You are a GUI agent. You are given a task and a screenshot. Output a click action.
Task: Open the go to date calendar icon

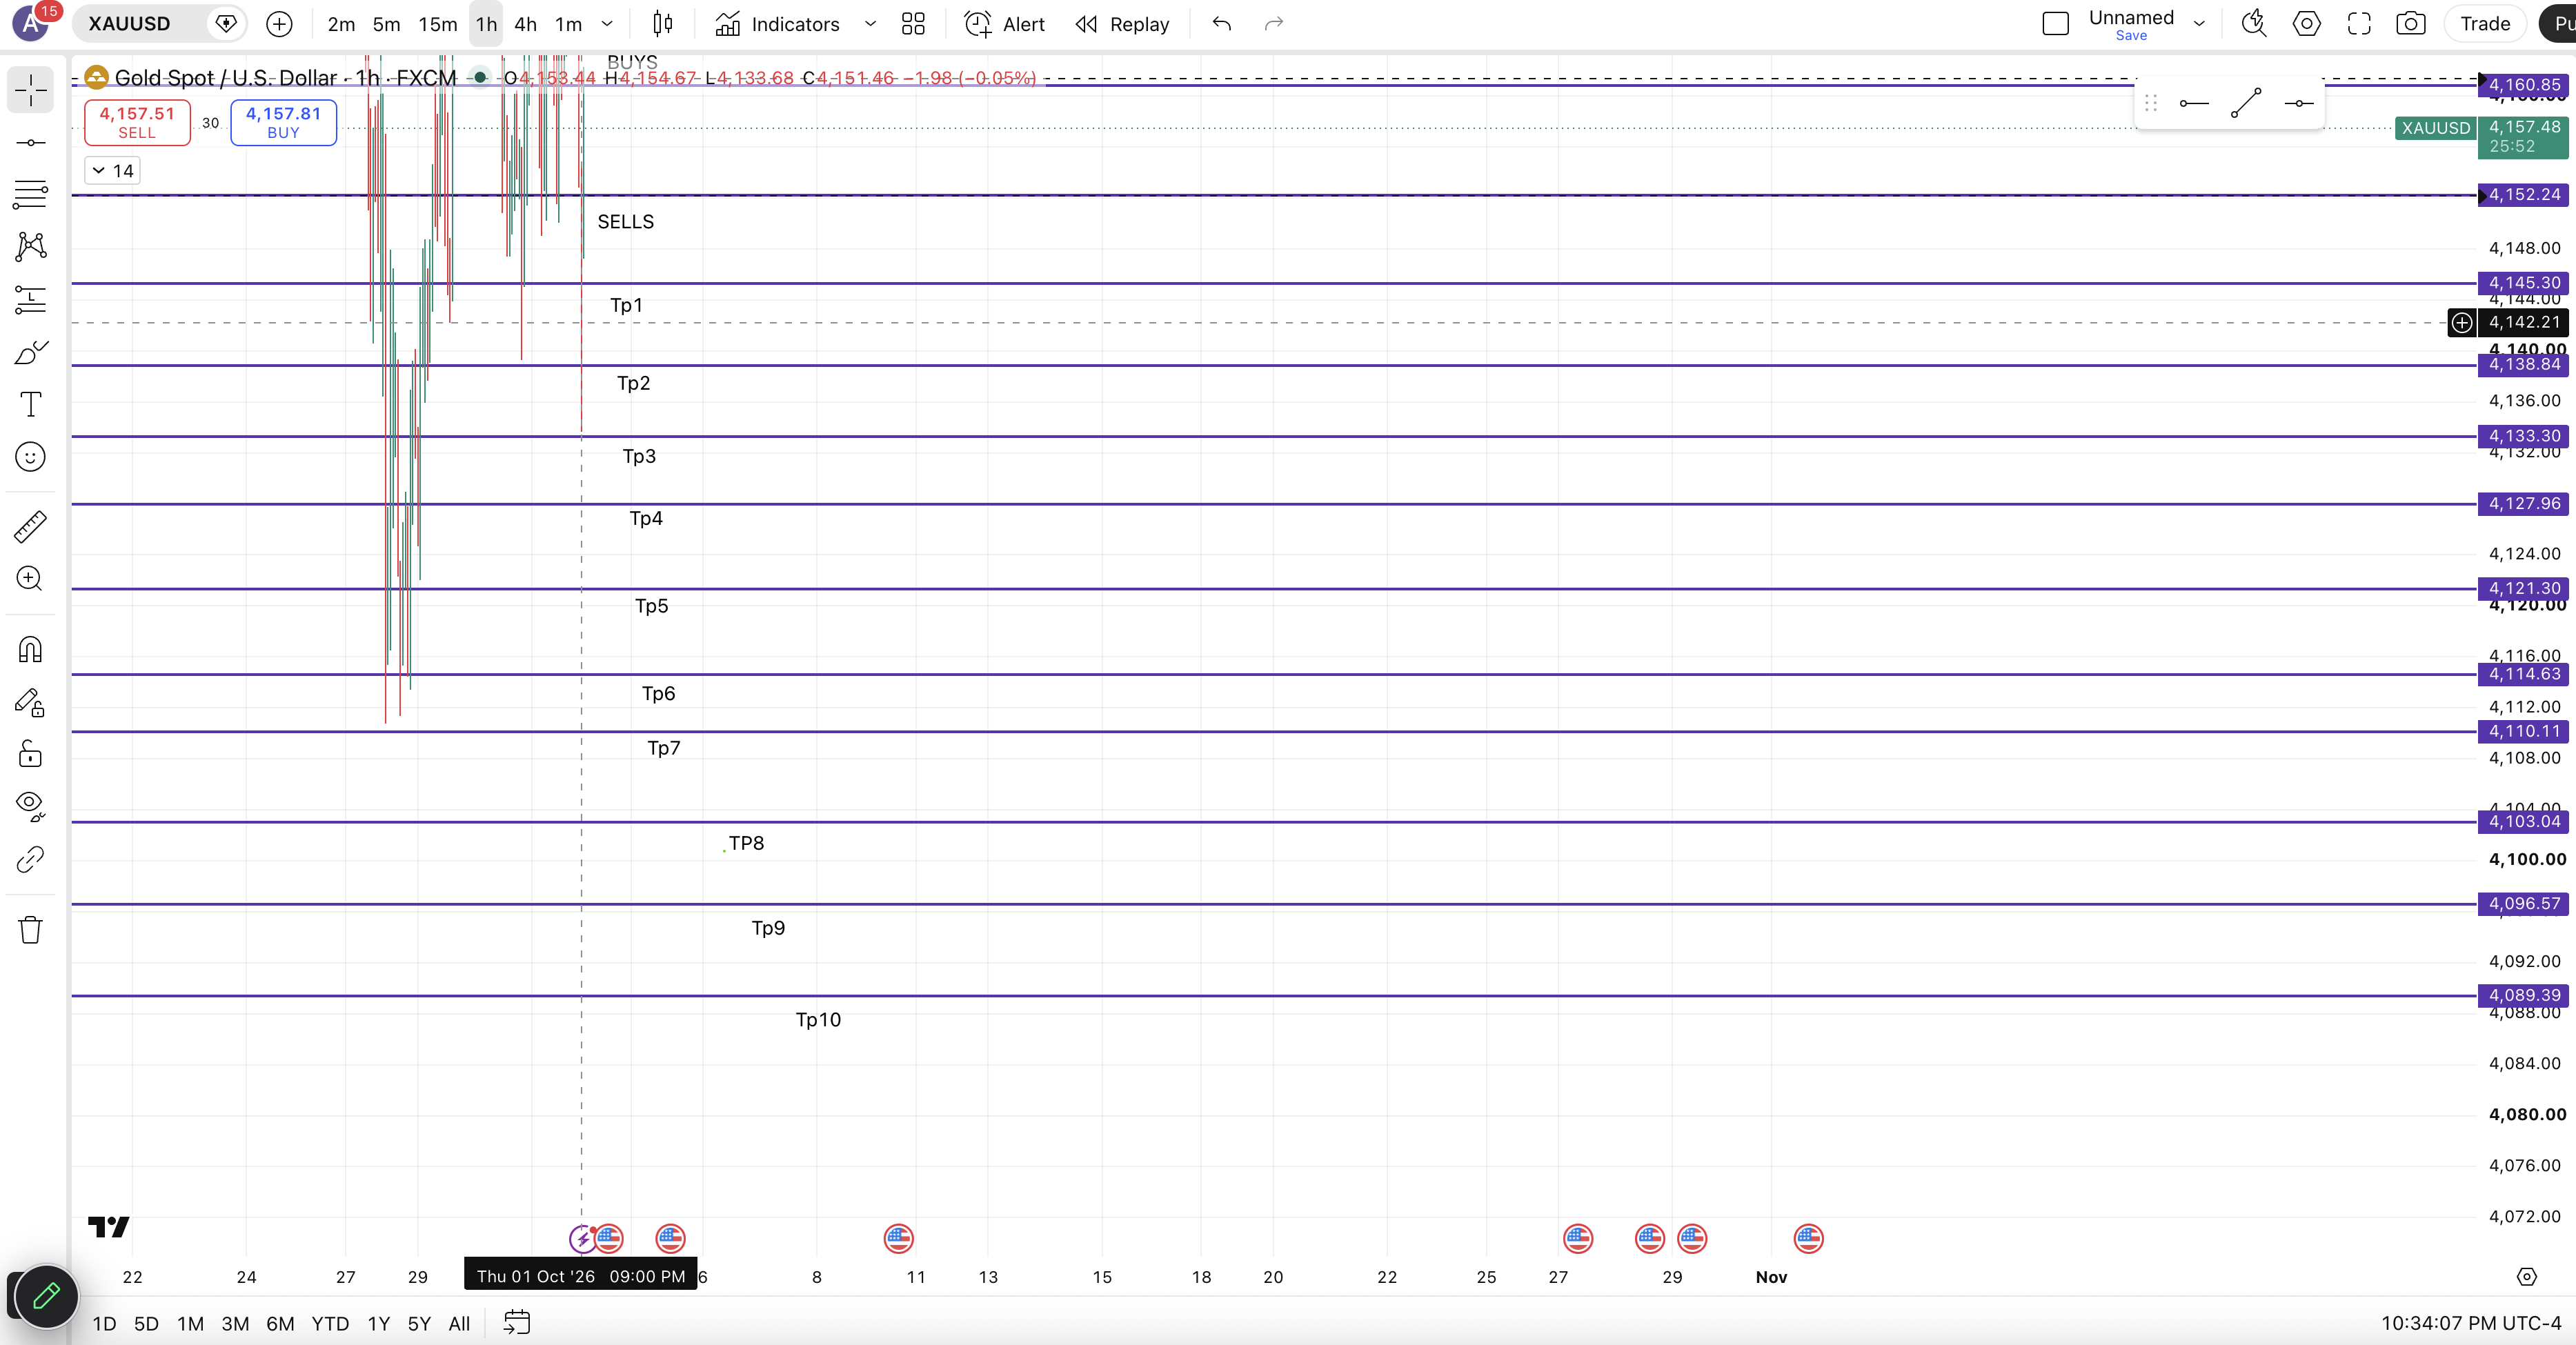click(x=516, y=1323)
